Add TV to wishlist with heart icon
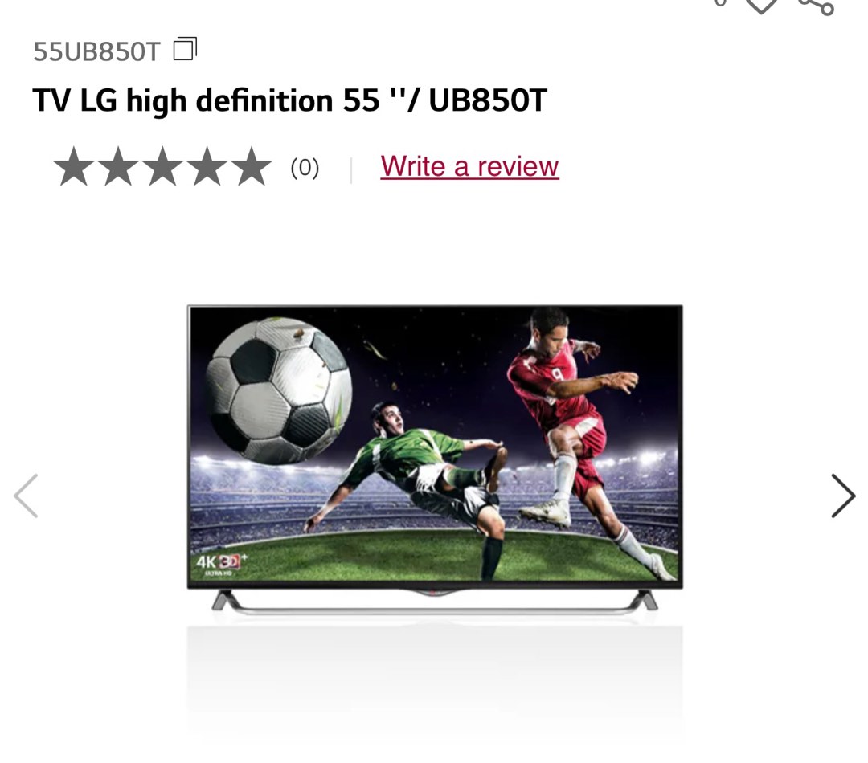 pyautogui.click(x=762, y=6)
